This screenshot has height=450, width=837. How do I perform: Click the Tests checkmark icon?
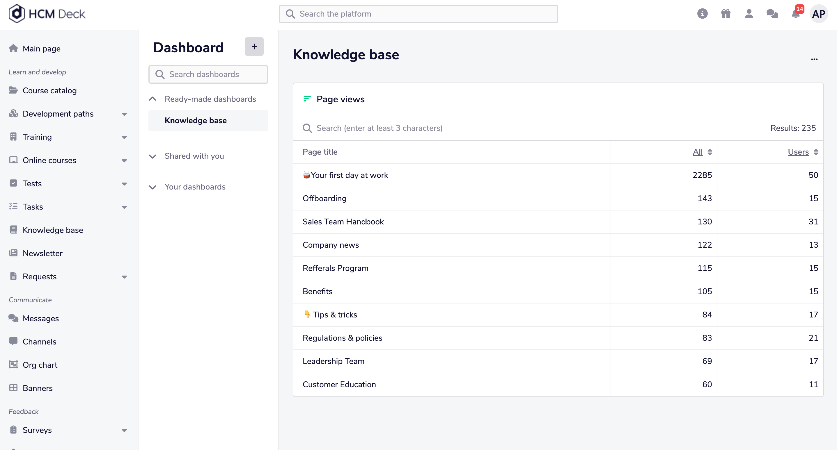coord(13,183)
